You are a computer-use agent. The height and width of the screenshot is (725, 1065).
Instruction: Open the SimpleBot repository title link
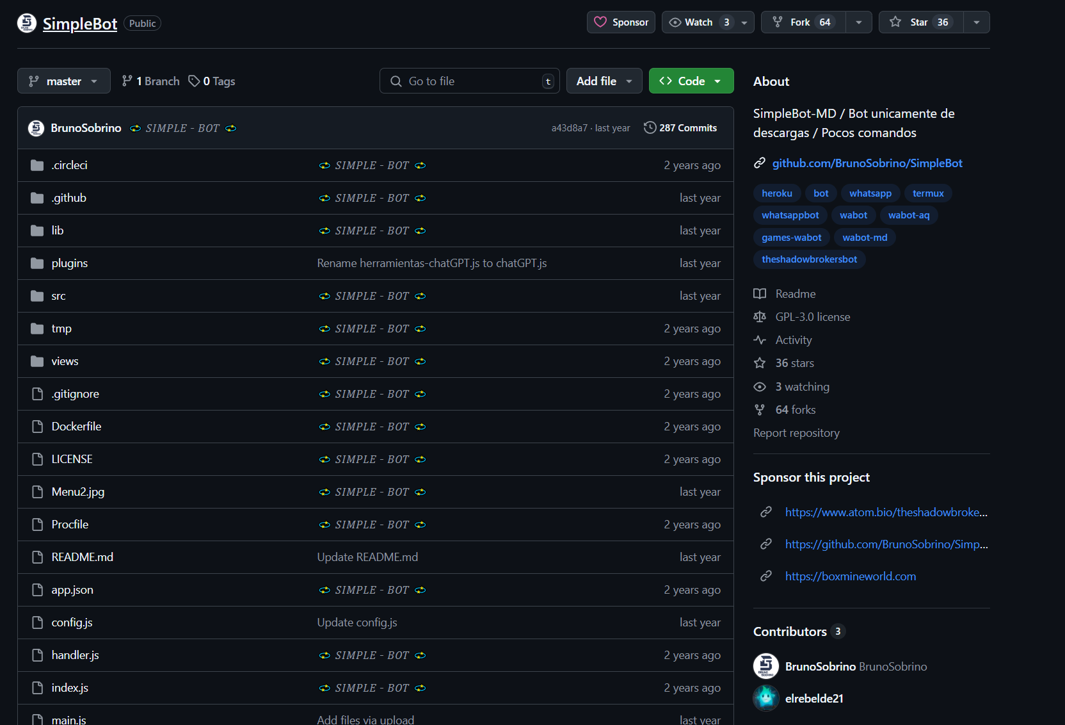(x=80, y=24)
